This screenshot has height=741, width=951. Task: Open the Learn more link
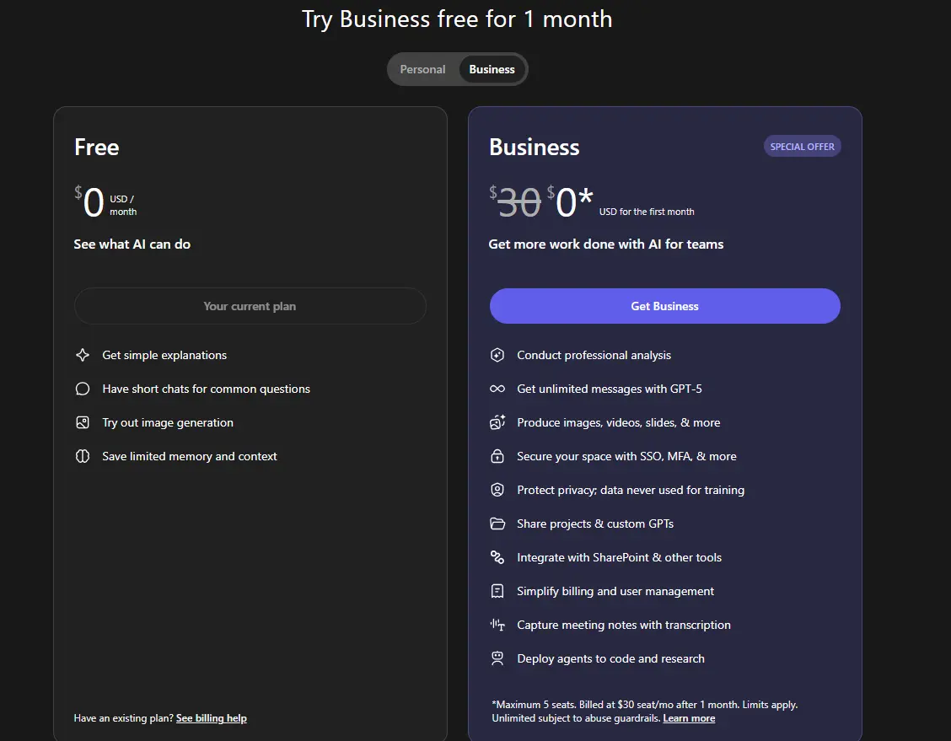(x=689, y=718)
